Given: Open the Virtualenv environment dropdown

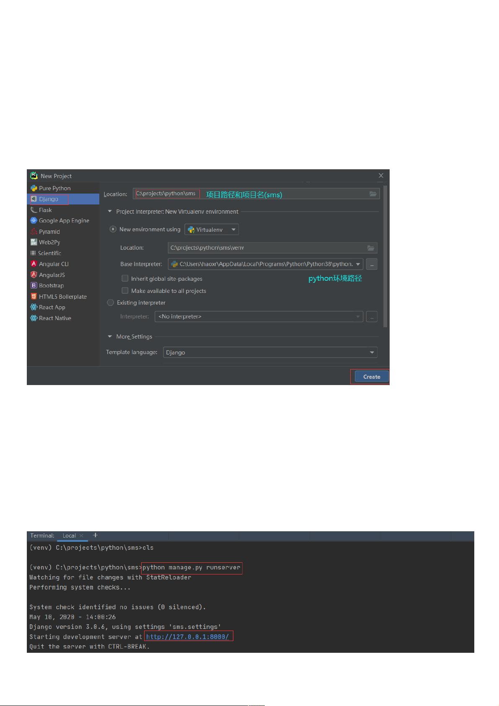Looking at the screenshot, I should [212, 230].
